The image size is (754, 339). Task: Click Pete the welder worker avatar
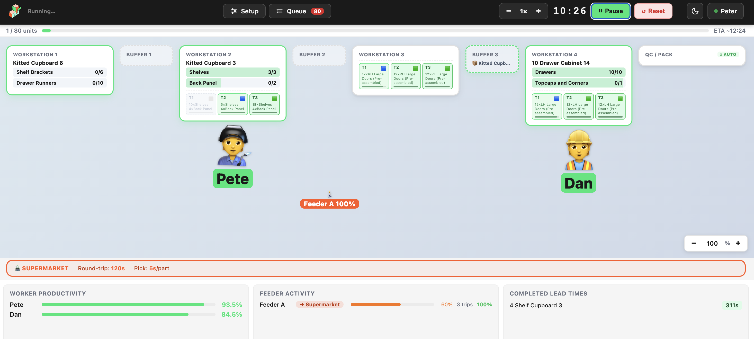tap(233, 146)
